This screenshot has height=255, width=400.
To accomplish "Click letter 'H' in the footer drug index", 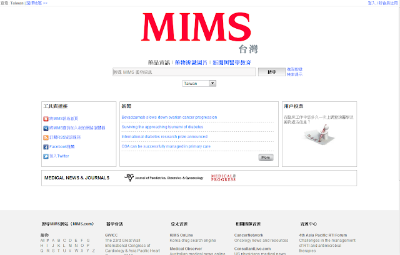I will [42, 246].
